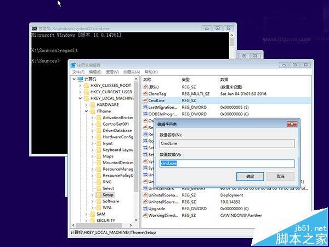This screenshot has width=329, height=247.
Task: Sort values by the 类型 column header
Action: [185, 80]
